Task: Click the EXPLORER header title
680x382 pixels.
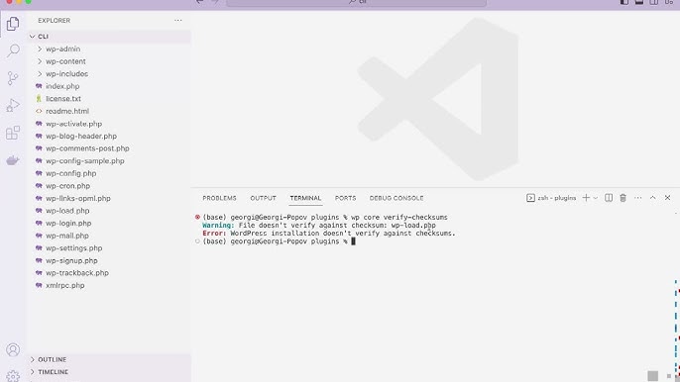Action: coord(55,21)
